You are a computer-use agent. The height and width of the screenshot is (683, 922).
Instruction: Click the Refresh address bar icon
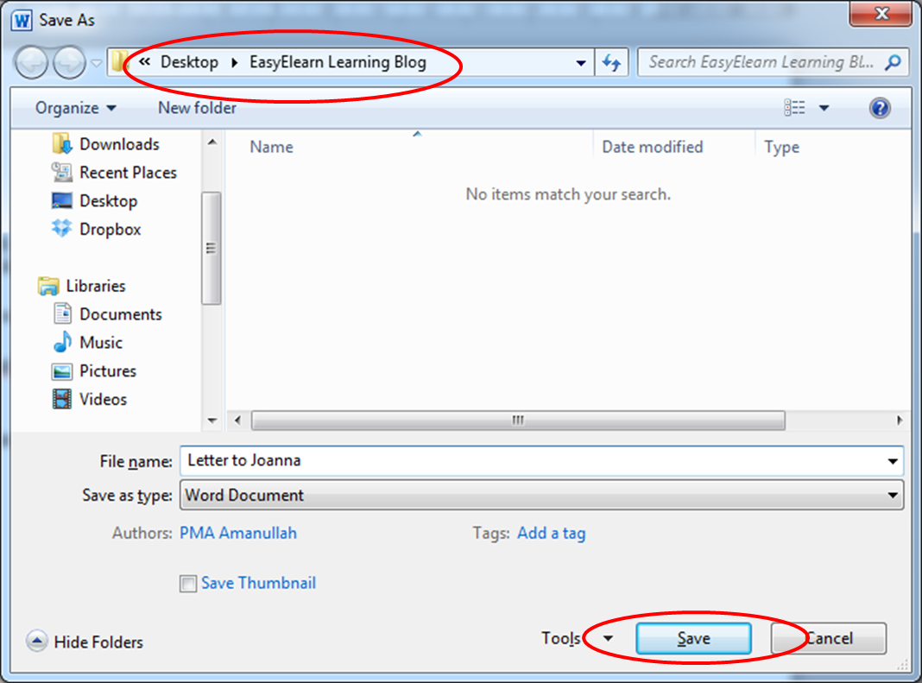(612, 61)
